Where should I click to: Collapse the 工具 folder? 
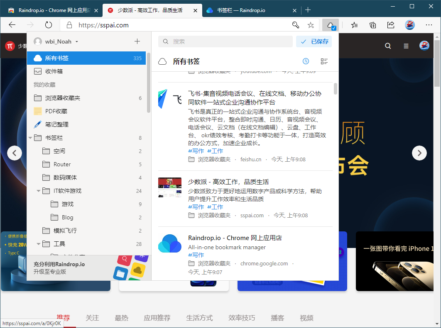(x=39, y=244)
